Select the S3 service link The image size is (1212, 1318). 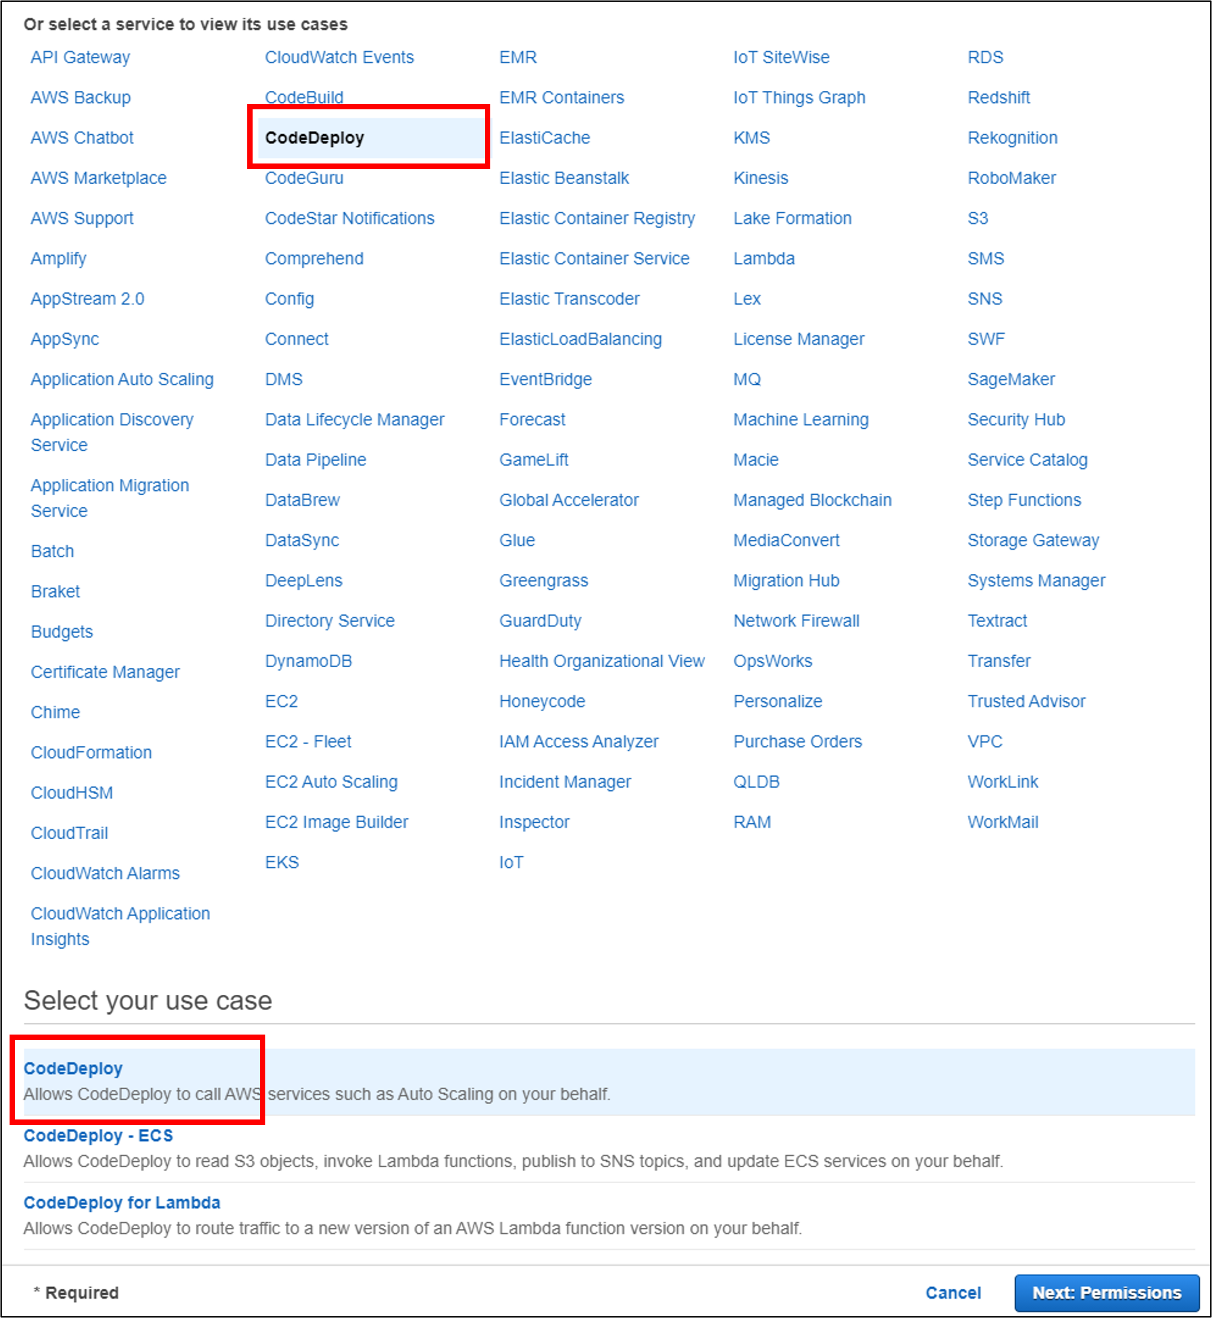[977, 218]
